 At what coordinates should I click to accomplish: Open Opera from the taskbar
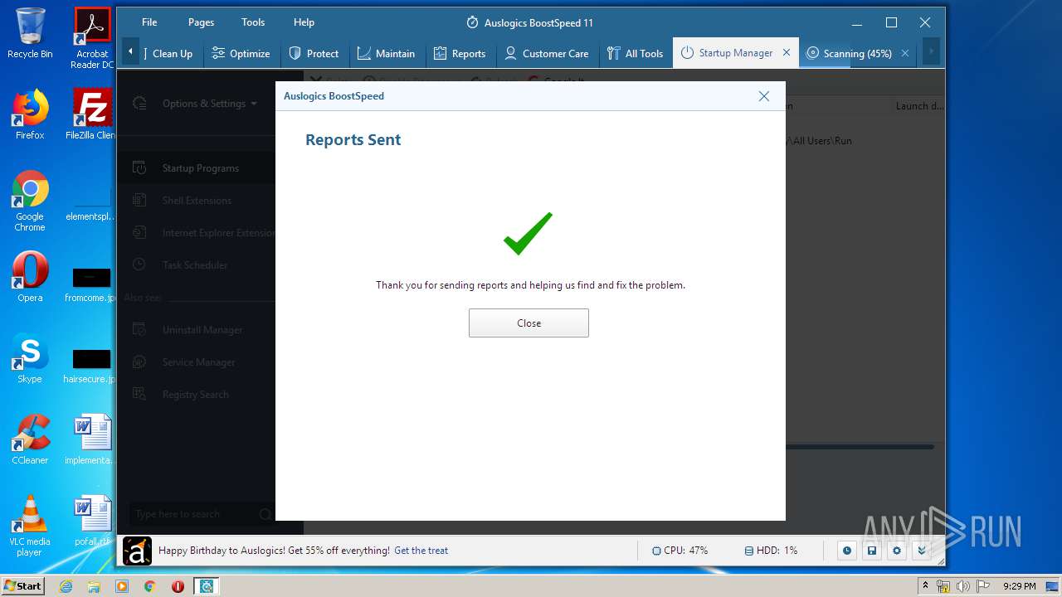coord(178,586)
